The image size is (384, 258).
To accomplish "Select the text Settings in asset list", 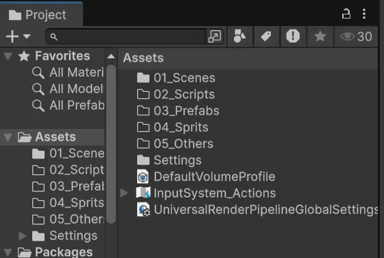I will pos(178,161).
